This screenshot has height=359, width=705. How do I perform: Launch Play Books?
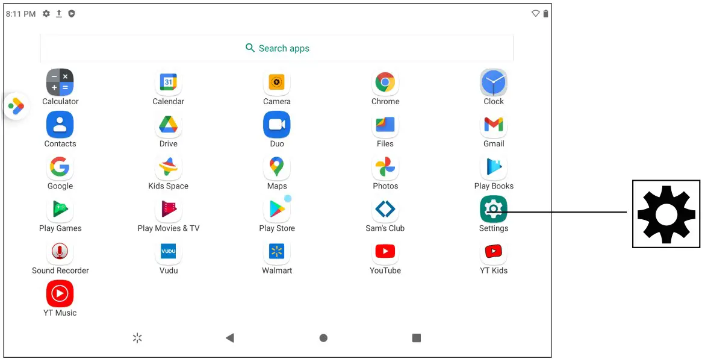494,167
